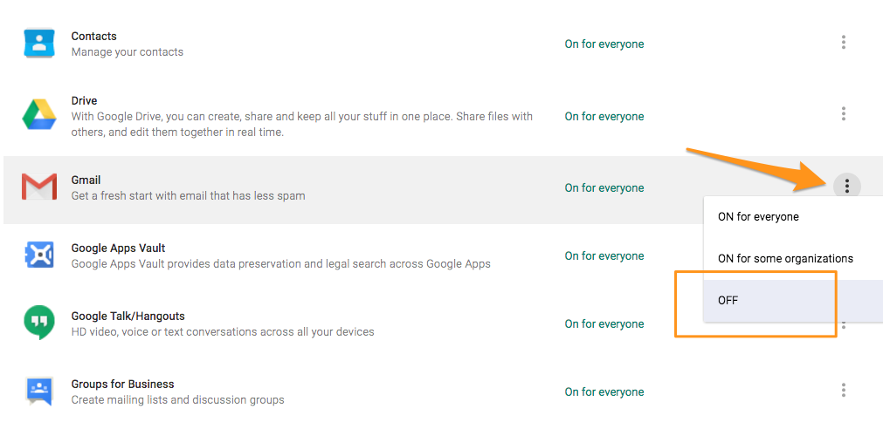This screenshot has width=883, height=429.
Task: Expand the Drive row options menu
Action: coord(844,114)
